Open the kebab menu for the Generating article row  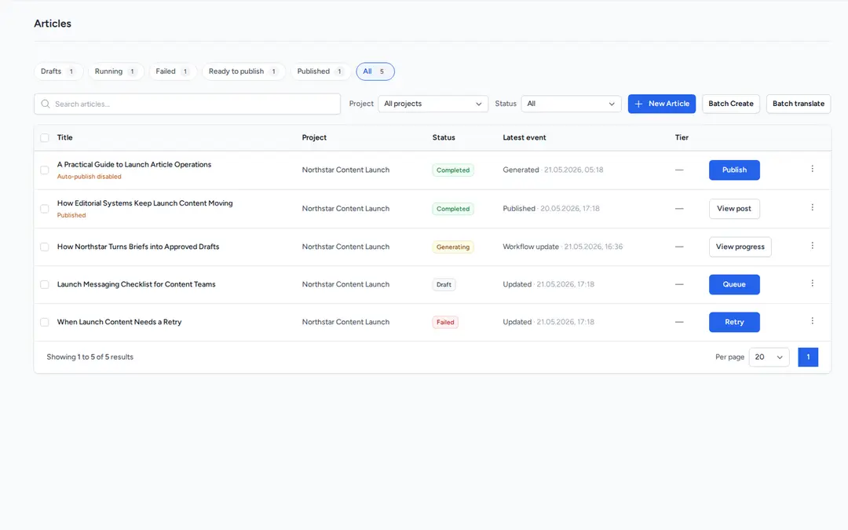tap(812, 246)
